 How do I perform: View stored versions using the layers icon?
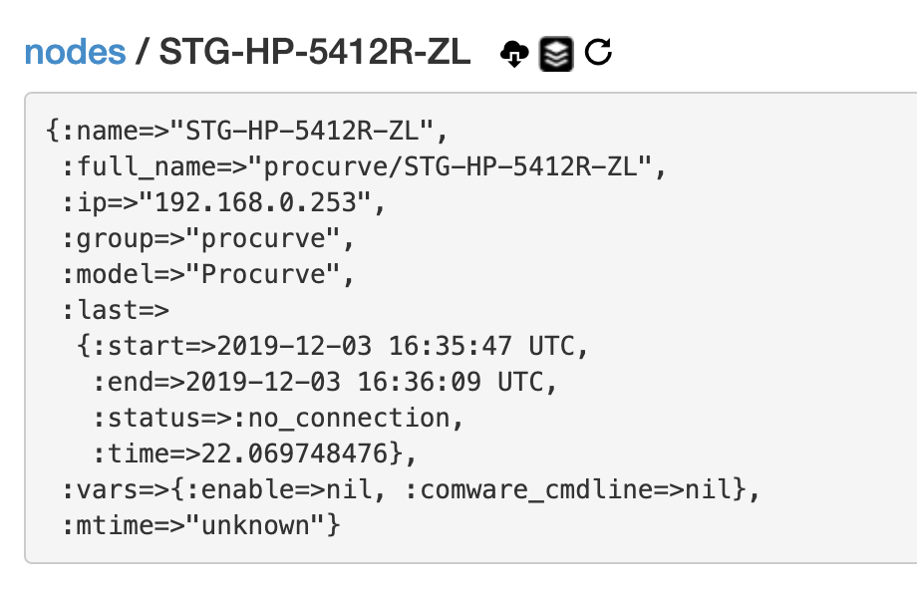[x=557, y=53]
